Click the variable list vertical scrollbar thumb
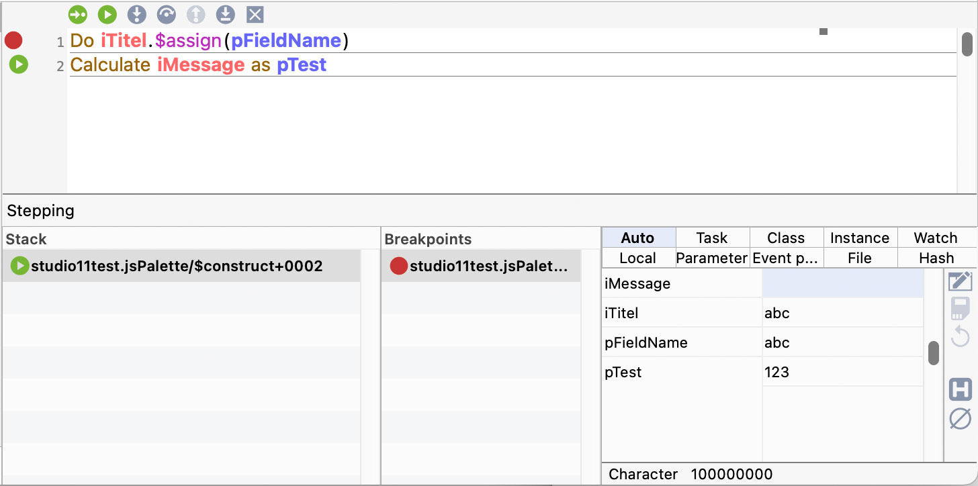978x486 pixels. click(933, 353)
